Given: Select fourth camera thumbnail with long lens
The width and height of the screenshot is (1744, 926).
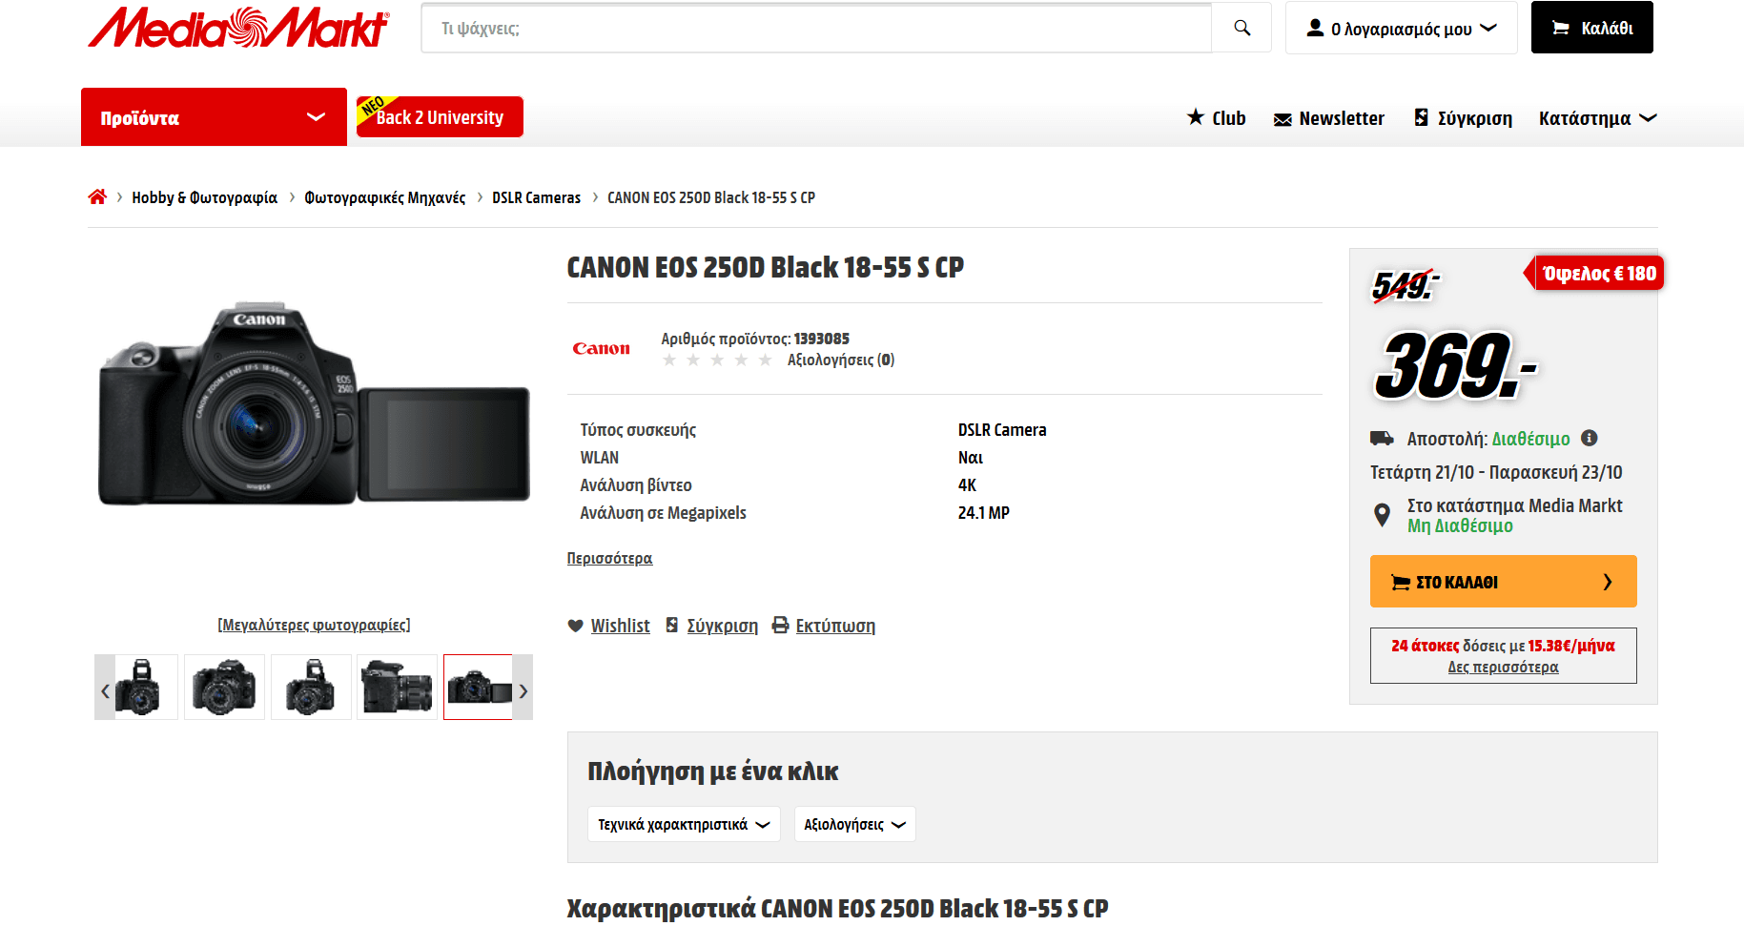Looking at the screenshot, I should click(x=397, y=687).
